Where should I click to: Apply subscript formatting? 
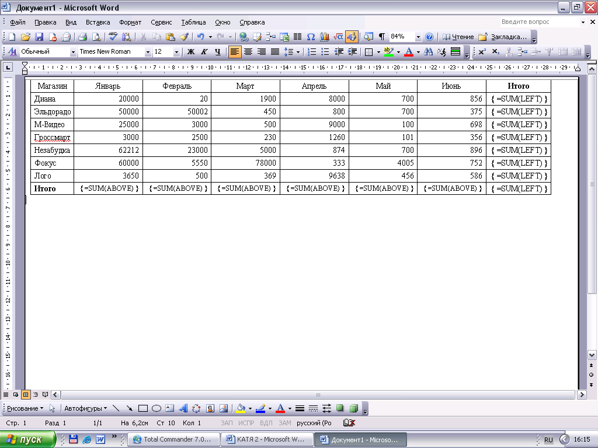point(495,52)
